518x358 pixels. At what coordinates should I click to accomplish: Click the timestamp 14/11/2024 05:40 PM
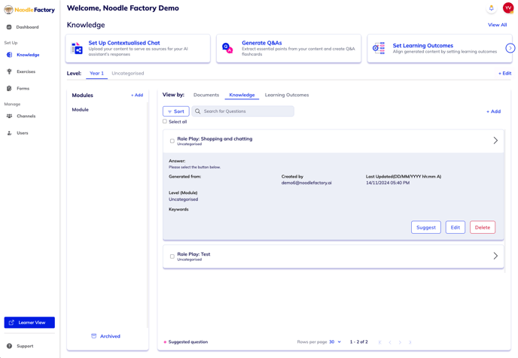click(388, 183)
